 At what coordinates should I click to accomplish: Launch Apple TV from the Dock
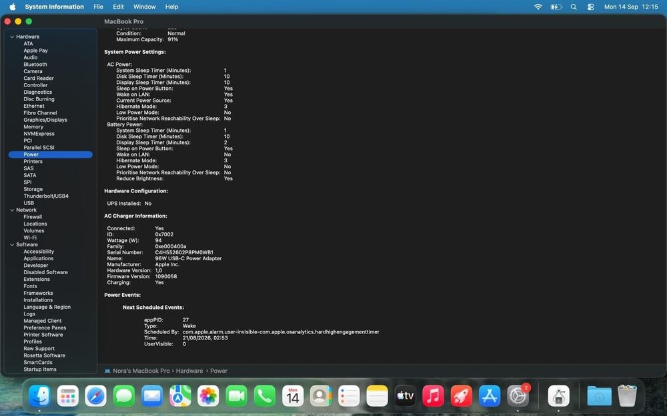405,396
